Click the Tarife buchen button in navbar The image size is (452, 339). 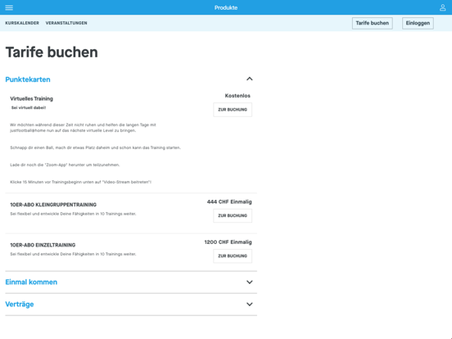click(372, 23)
